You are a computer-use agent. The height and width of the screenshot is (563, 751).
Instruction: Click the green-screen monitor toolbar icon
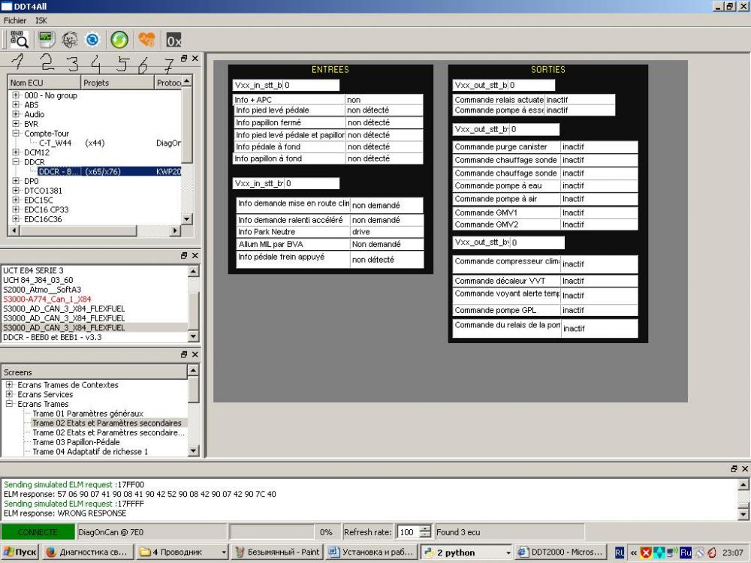[46, 39]
